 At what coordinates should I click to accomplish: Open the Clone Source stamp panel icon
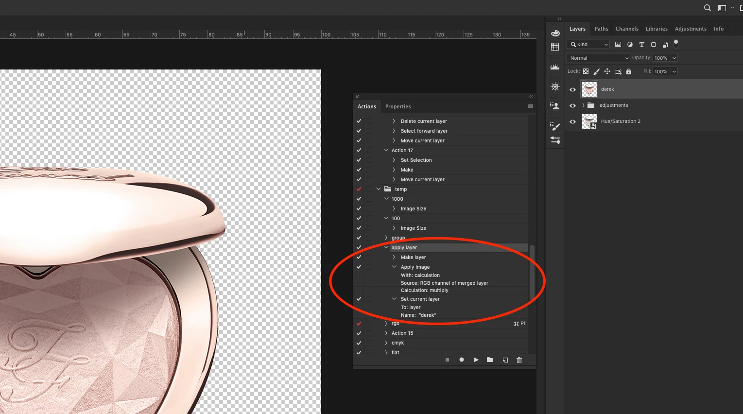tap(555, 106)
